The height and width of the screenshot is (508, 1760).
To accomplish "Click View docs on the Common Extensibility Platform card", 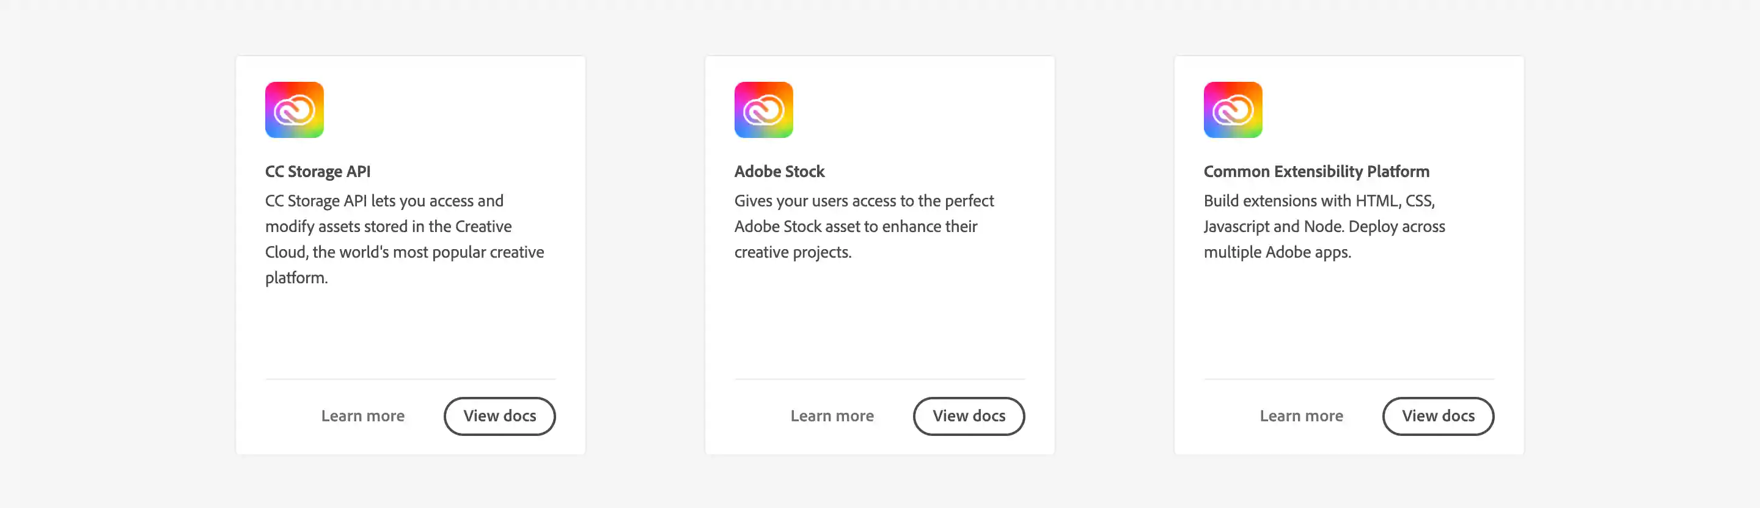I will [x=1438, y=416].
